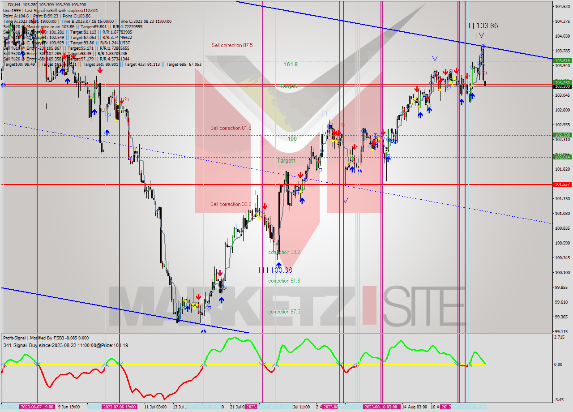This screenshot has height=412, width=573.
Task: Click the wave label 'I I I 100.38'
Action: pyautogui.click(x=275, y=270)
